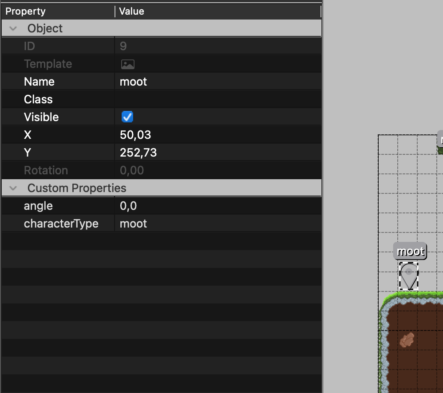Select the Rotation property row
The width and height of the screenshot is (443, 393).
pos(46,171)
